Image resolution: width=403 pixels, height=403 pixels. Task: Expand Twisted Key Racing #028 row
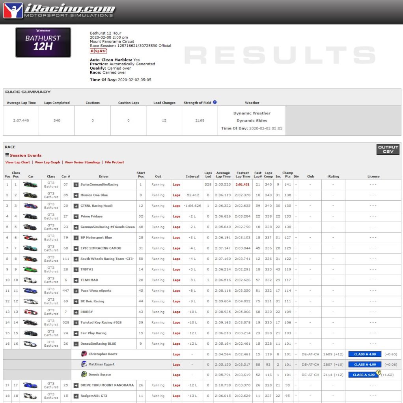pyautogui.click(x=76, y=323)
